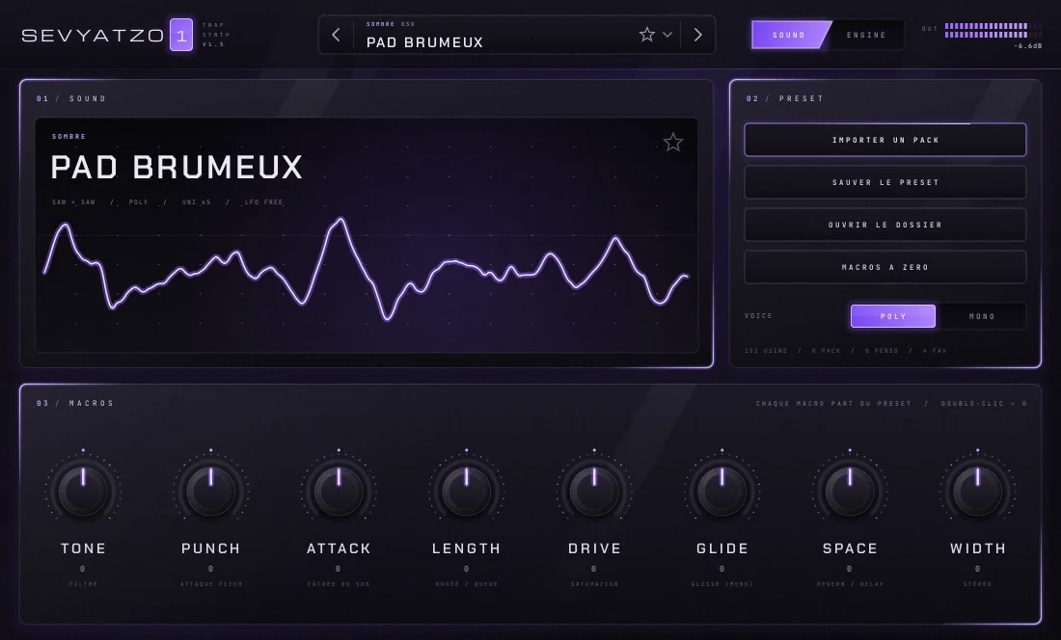Click the star in the waveform display
The image size is (1061, 640).
[x=672, y=142]
